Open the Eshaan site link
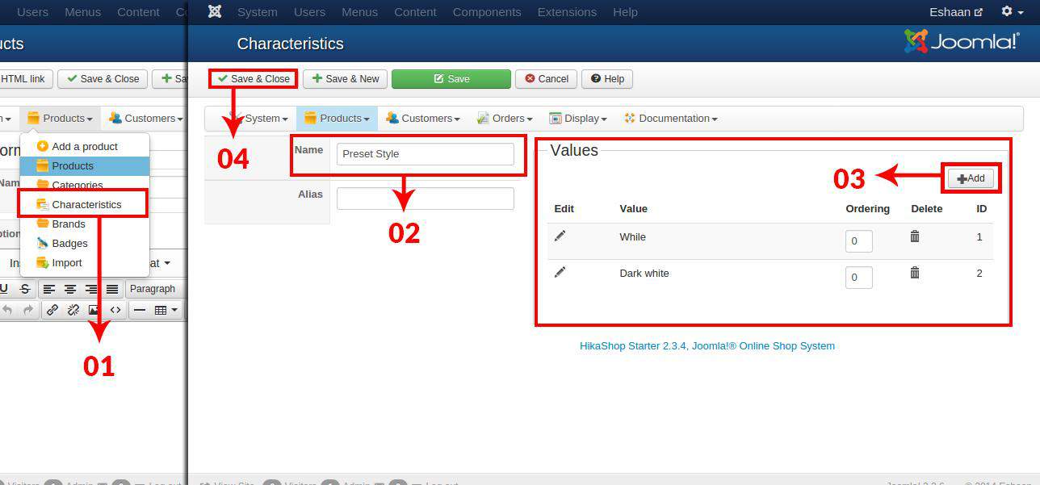Image resolution: width=1040 pixels, height=485 pixels. [x=956, y=12]
